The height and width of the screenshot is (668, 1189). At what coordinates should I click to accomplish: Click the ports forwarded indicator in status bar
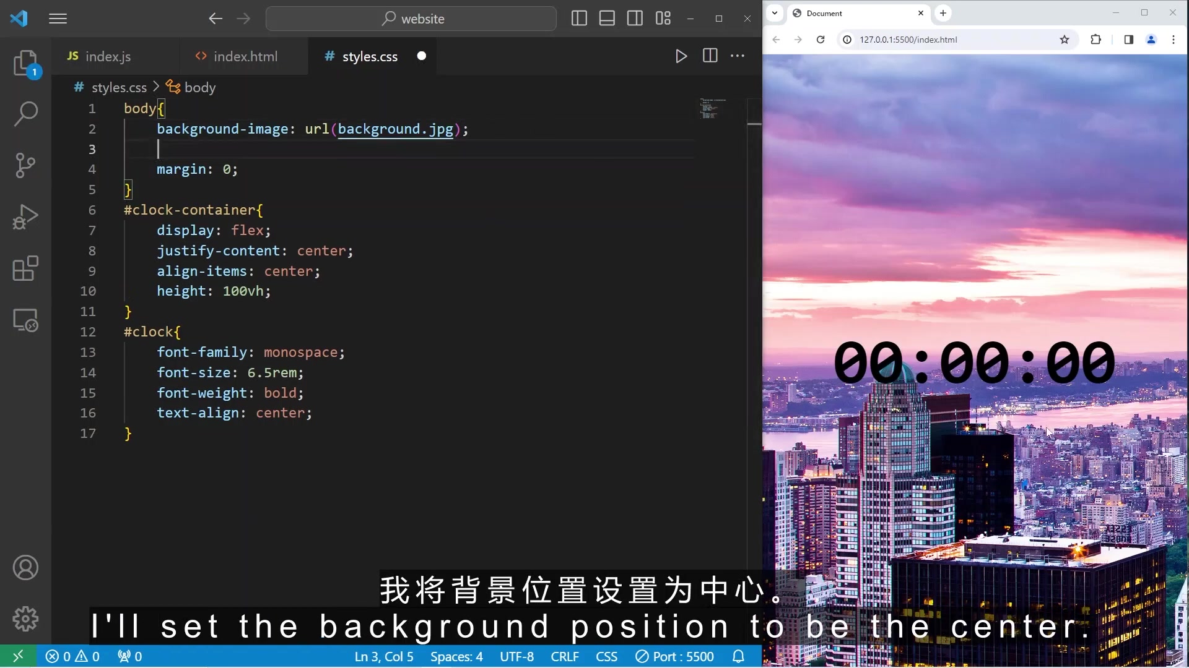coord(129,656)
